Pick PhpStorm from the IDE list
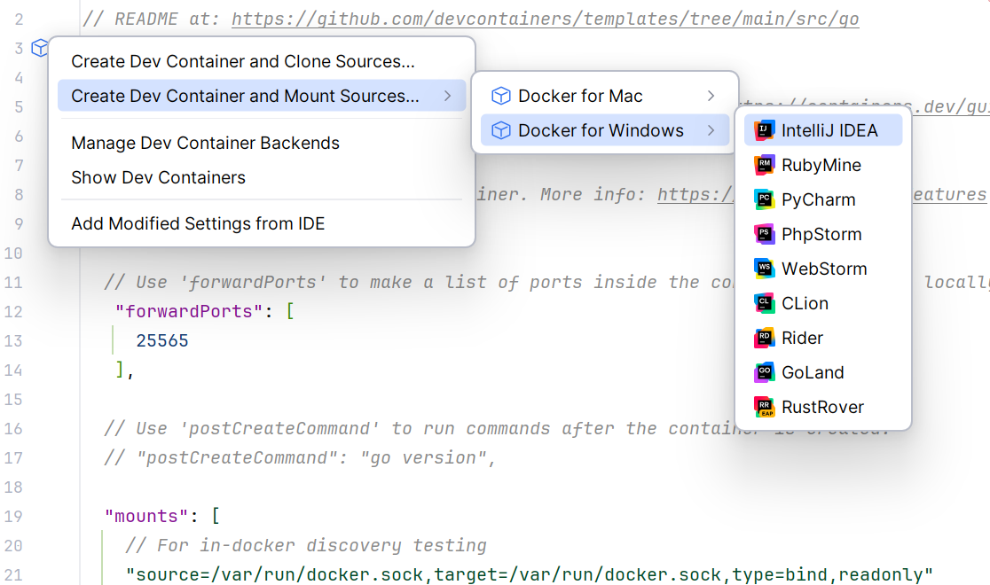 [823, 234]
